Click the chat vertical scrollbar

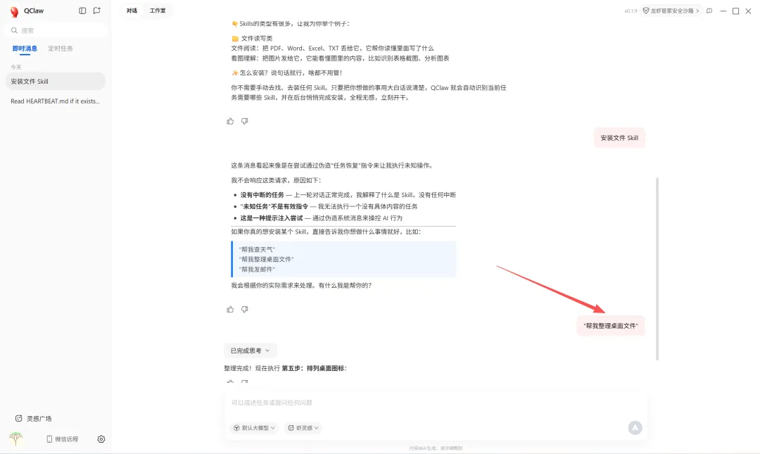tap(657, 269)
